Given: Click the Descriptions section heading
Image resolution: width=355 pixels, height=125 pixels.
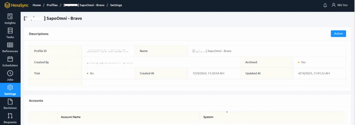Looking at the screenshot, I should tap(39, 34).
